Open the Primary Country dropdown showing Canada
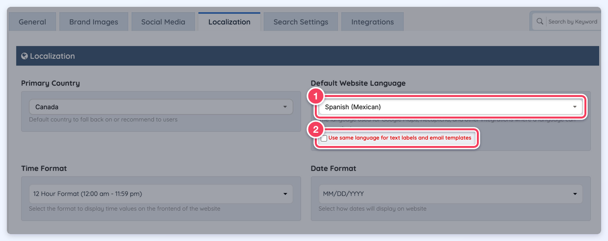This screenshot has width=608, height=241. click(161, 107)
